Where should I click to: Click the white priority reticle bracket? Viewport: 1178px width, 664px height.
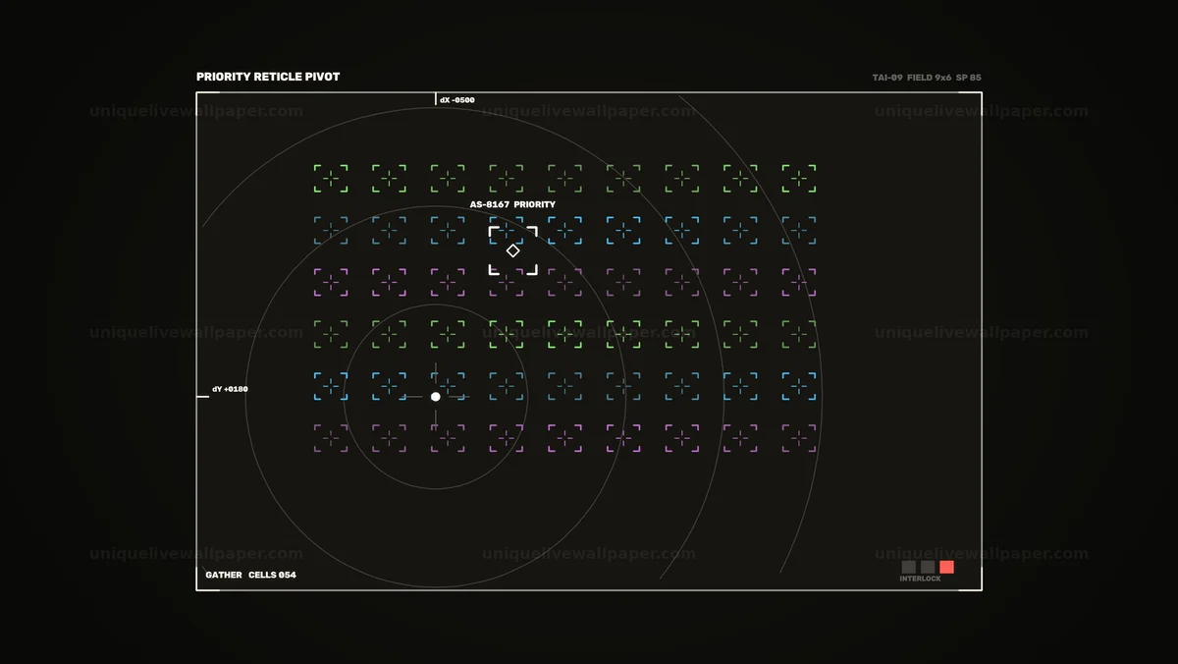(513, 250)
